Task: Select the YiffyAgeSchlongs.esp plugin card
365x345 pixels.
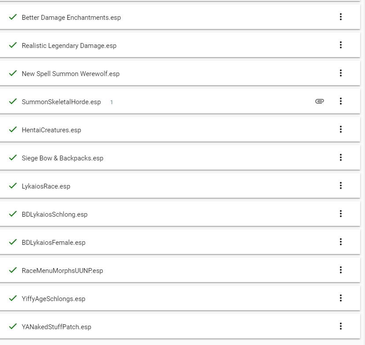Action: point(180,298)
